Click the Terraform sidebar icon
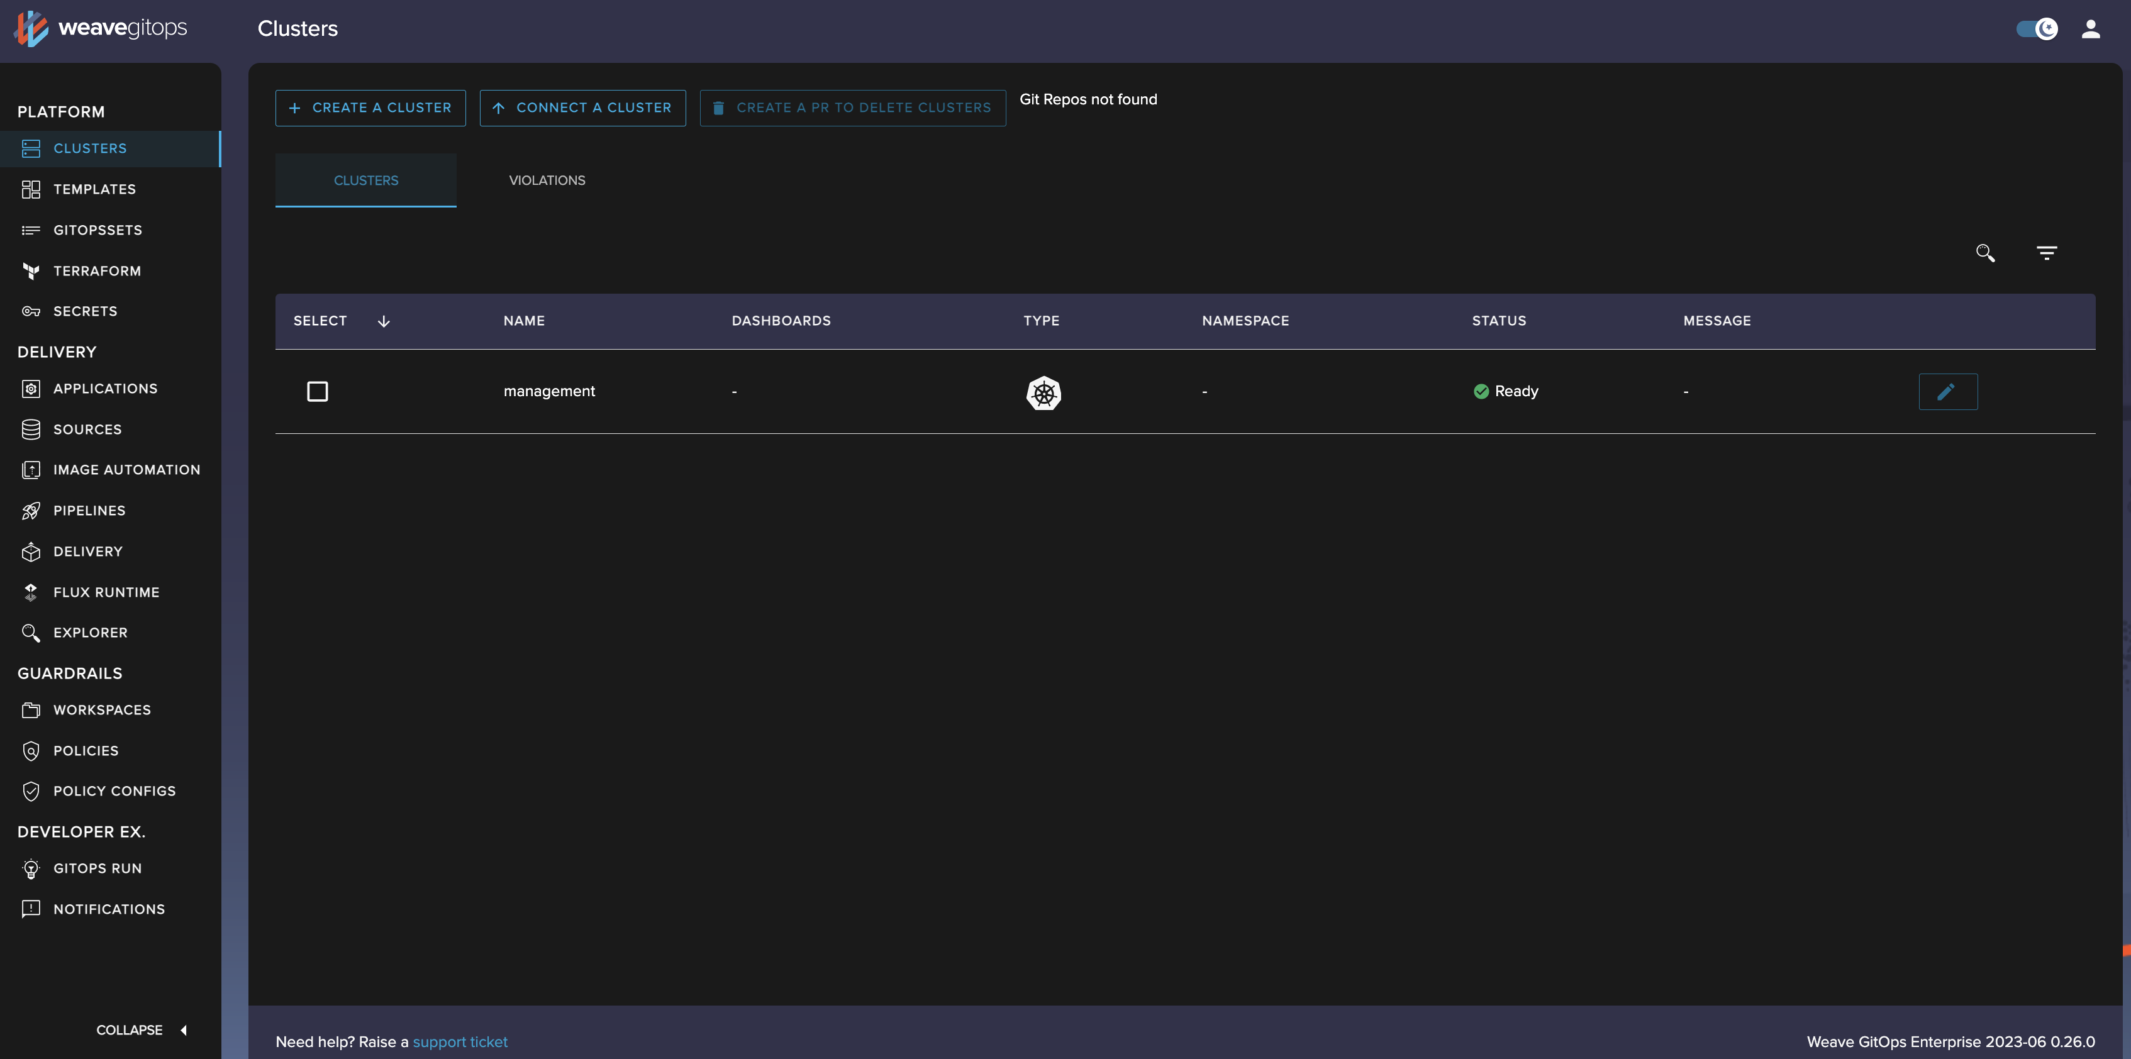This screenshot has width=2131, height=1059. coord(30,272)
